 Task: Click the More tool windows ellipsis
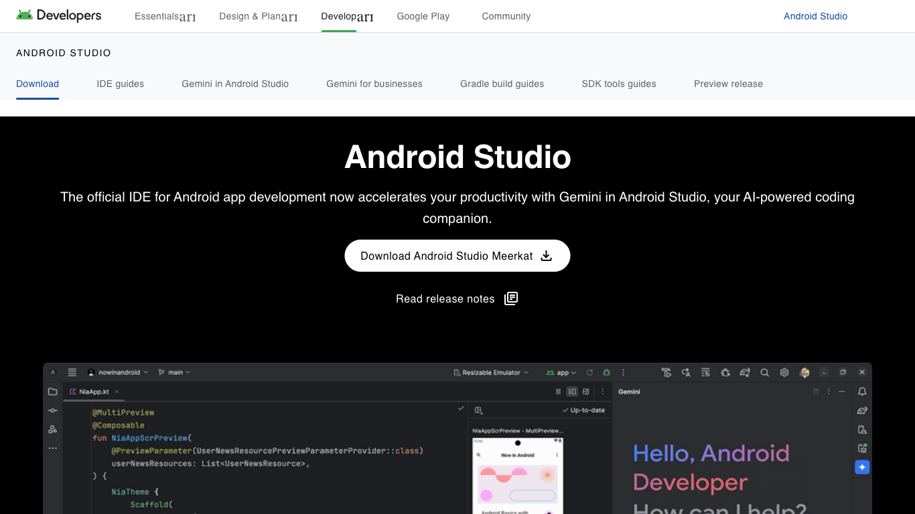(x=53, y=448)
